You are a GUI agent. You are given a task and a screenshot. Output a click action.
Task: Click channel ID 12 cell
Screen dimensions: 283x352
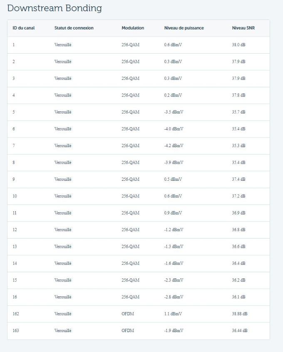click(x=15, y=230)
